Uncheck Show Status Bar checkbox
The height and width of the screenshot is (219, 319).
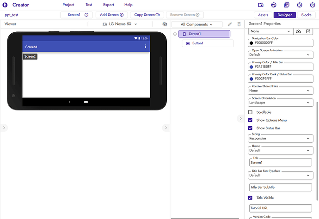click(x=250, y=128)
